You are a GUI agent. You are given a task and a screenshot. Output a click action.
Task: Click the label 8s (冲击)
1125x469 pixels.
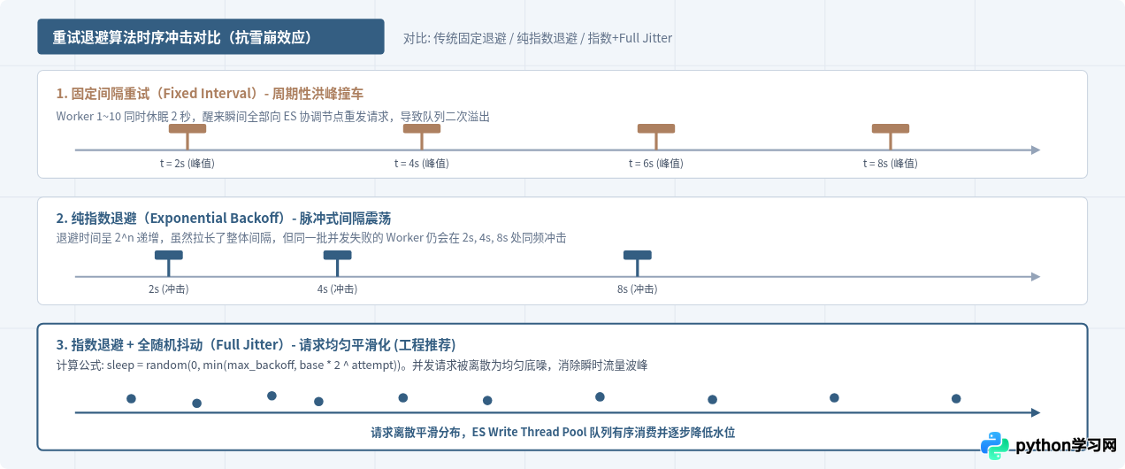637,289
